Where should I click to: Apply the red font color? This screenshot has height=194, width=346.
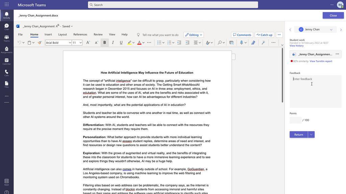[x=139, y=43]
